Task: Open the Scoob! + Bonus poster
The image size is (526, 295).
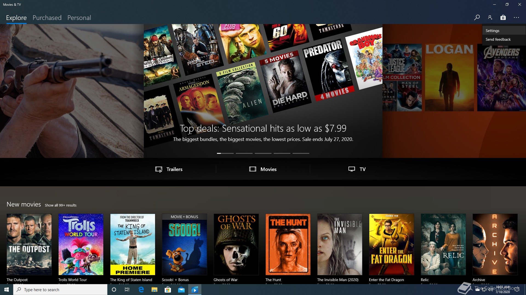Action: click(184, 244)
